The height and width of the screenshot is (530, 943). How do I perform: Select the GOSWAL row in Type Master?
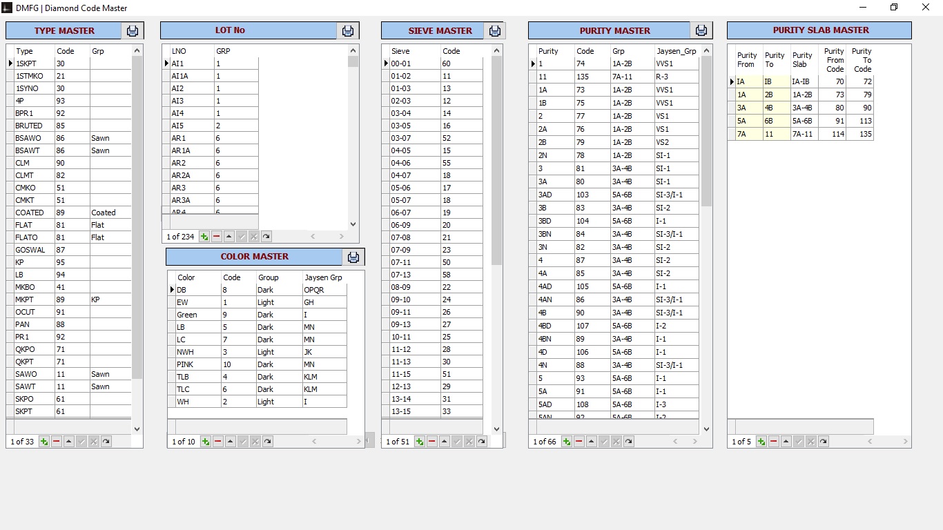69,250
